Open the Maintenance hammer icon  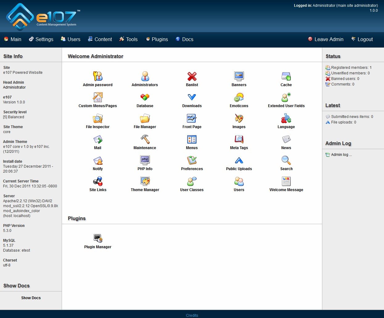pyautogui.click(x=145, y=139)
